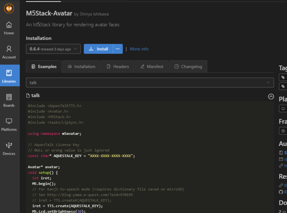Collapse the talk code example block
Image resolution: width=287 pixels, height=213 pixels.
tap(271, 96)
